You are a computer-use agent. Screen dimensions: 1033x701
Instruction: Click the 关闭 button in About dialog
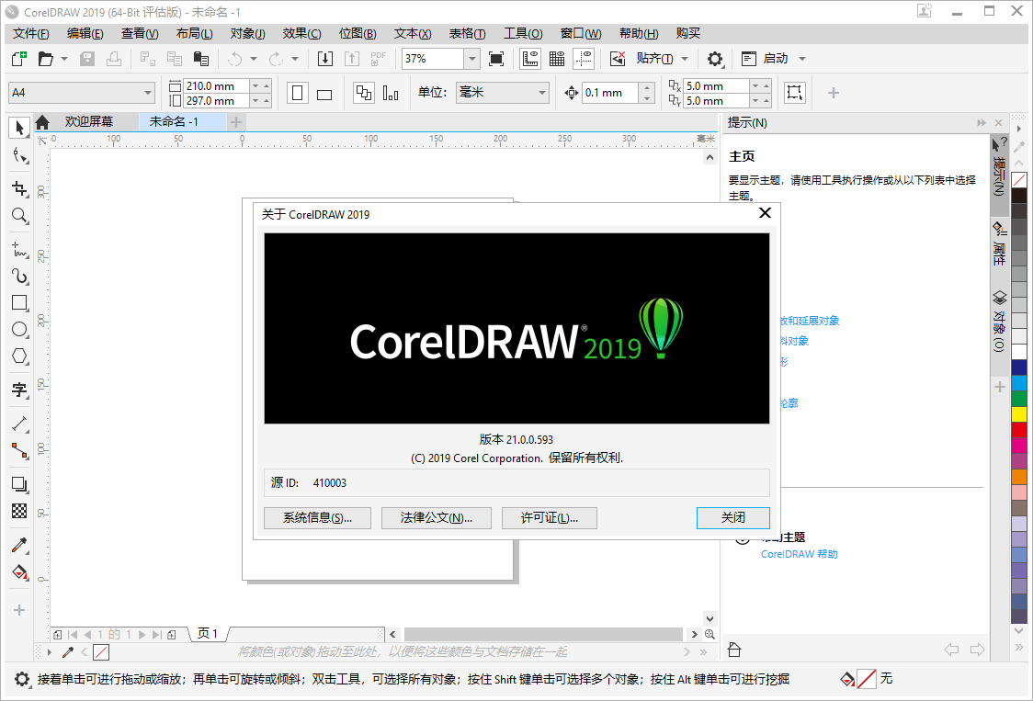733,518
